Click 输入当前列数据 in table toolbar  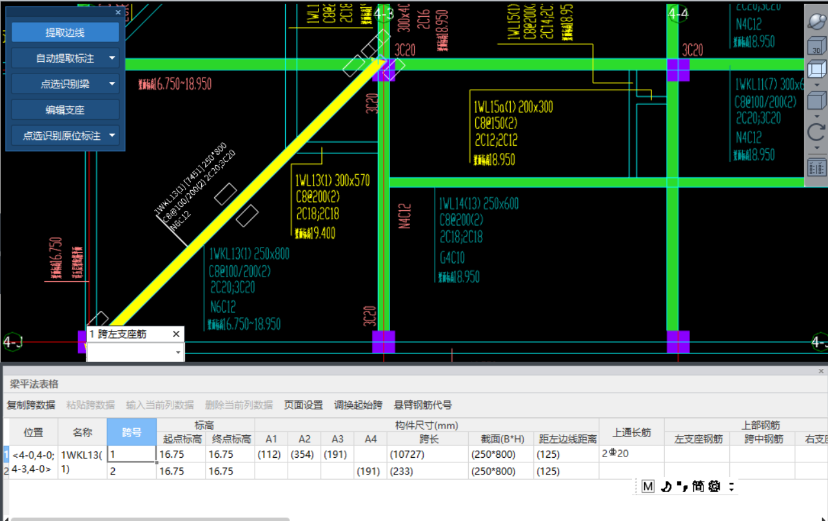160,405
